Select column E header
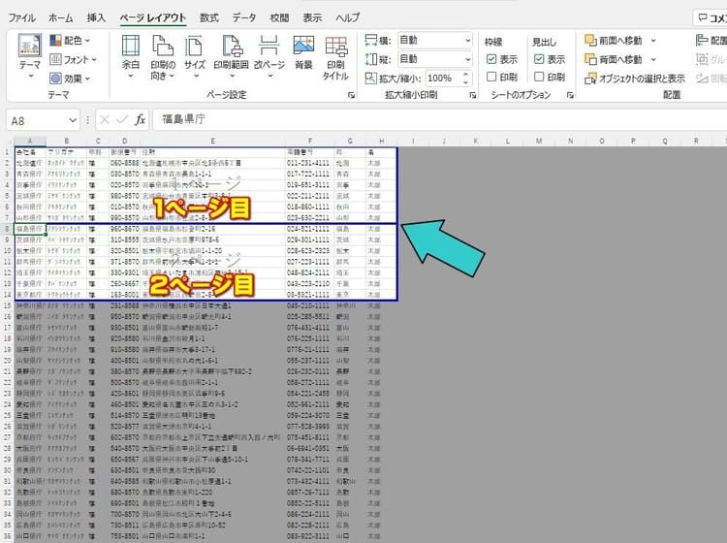The width and height of the screenshot is (727, 543). coord(212,141)
